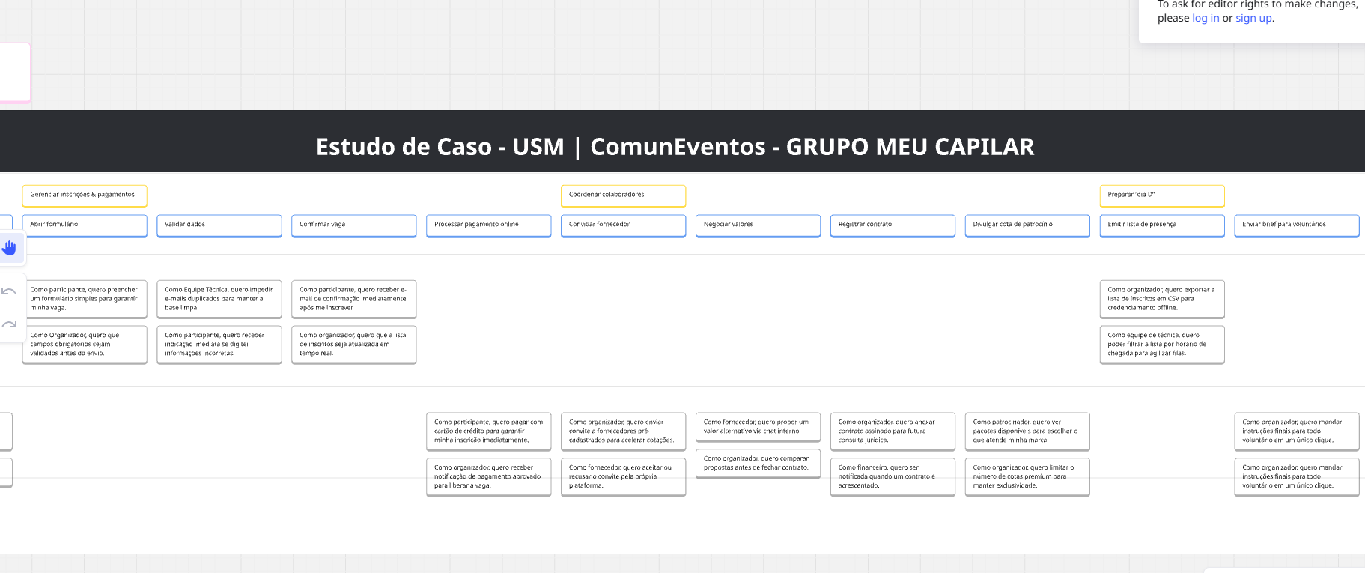Select story 'impedir e-mails duplicados'

(x=219, y=299)
